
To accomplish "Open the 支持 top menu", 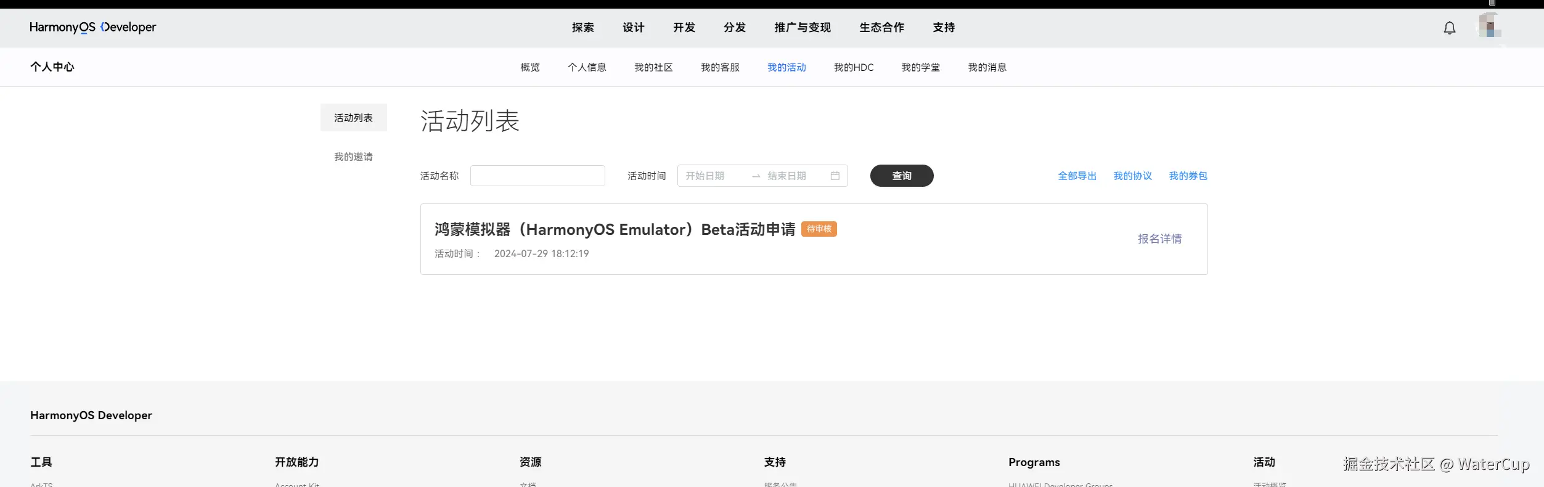I will pos(944,27).
